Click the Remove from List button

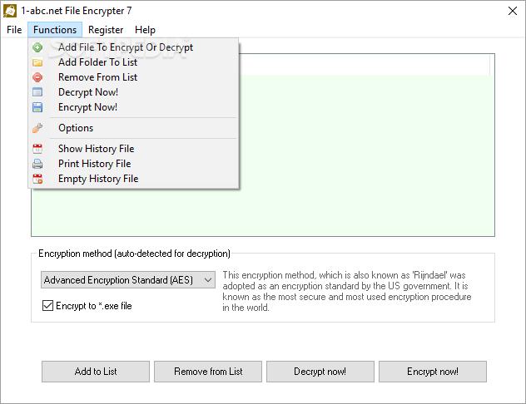[208, 372]
